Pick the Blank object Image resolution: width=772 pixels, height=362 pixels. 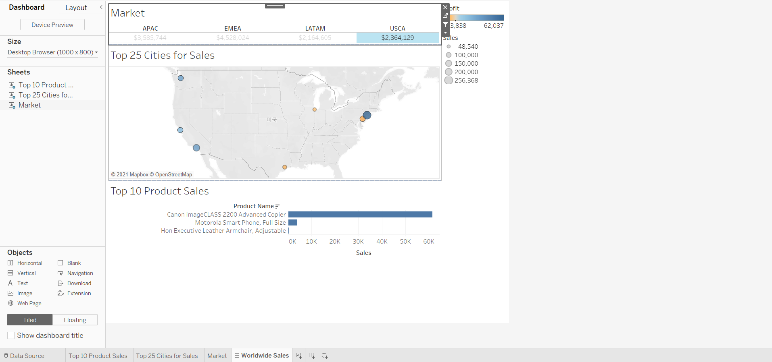[69, 263]
